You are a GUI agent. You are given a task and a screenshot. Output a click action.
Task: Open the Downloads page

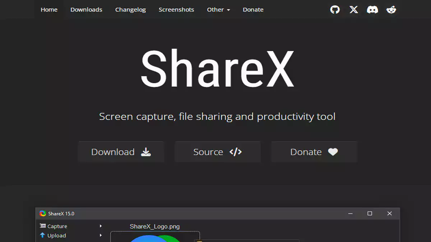86,10
